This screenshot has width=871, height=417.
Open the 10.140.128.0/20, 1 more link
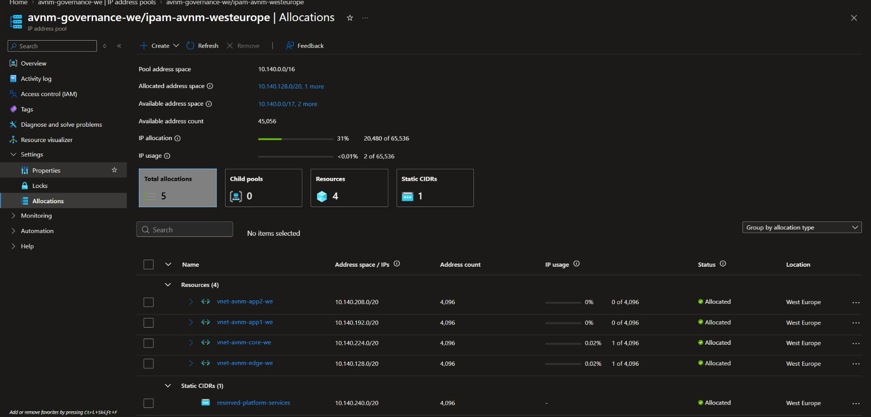click(291, 87)
